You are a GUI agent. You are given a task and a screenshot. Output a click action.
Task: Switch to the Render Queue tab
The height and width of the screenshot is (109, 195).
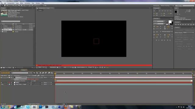pos(5,70)
